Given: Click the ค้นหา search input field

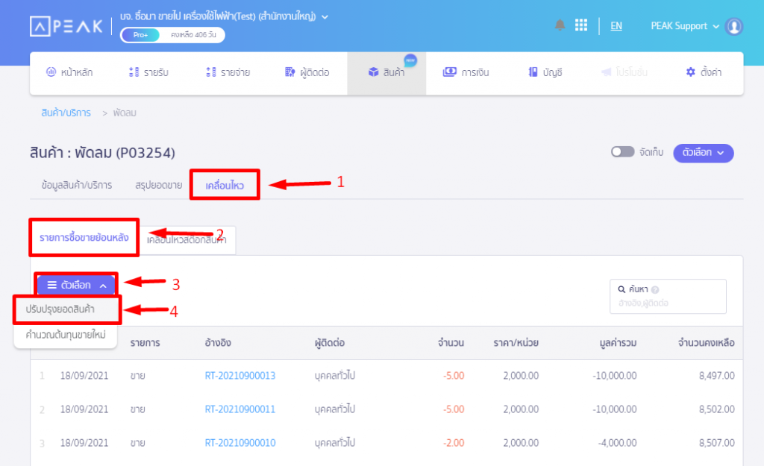Looking at the screenshot, I should (668, 296).
